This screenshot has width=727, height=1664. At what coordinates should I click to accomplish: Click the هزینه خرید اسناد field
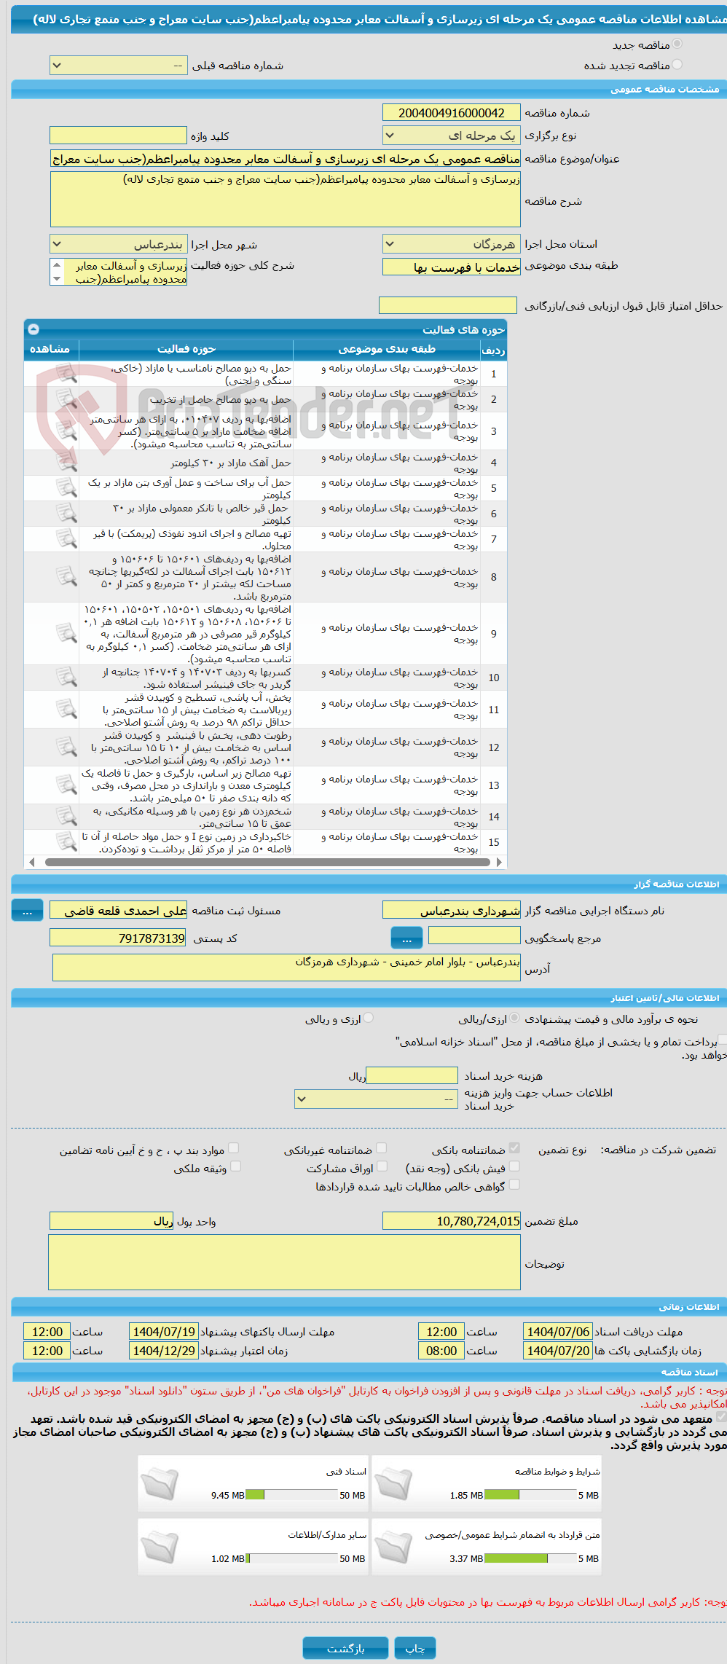tap(412, 1076)
